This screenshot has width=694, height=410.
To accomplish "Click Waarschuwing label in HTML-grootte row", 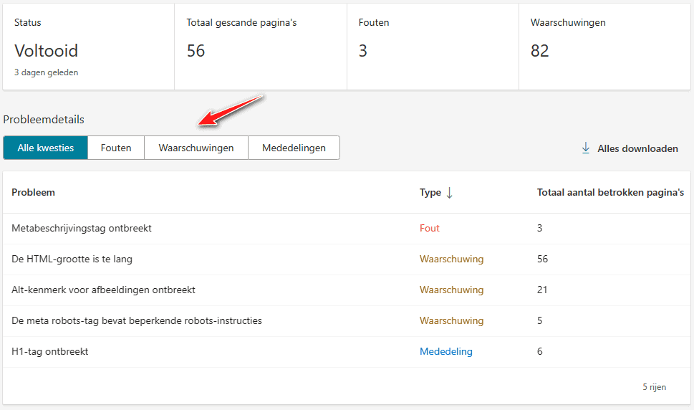I will 451,259.
